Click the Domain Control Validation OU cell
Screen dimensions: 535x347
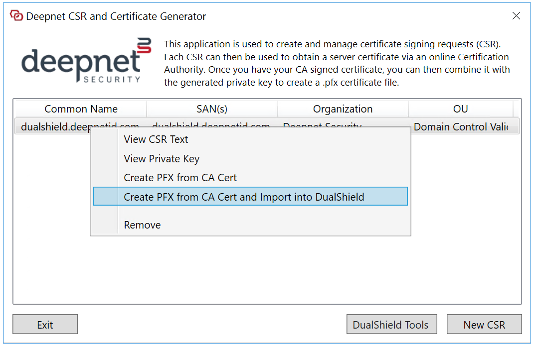point(460,127)
